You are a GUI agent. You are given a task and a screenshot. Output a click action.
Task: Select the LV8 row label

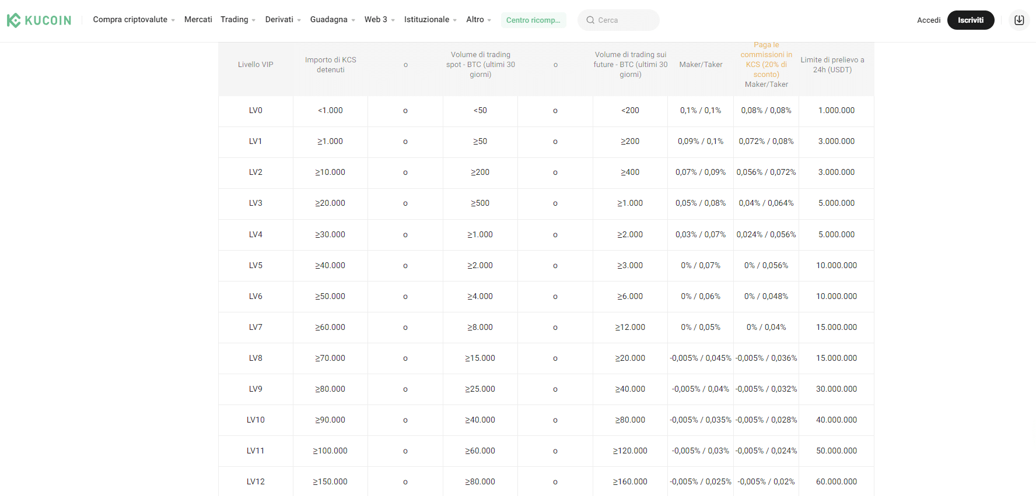pyautogui.click(x=256, y=358)
